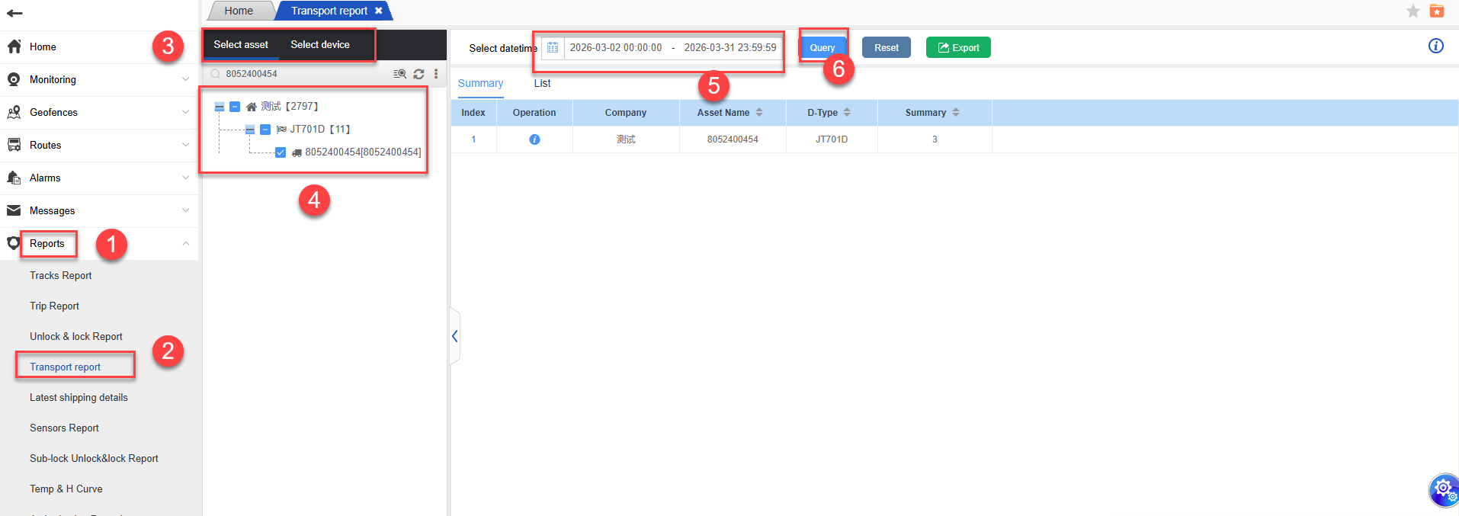Switch to Select device tab

point(320,45)
